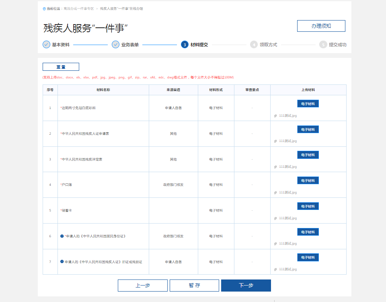The width and height of the screenshot is (386, 302).
Task: Click the checkmark icon for 基本资料 step
Action: pos(46,45)
